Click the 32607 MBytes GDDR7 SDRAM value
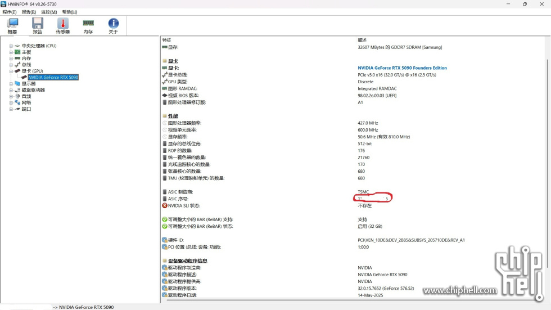551x310 pixels. [400, 47]
